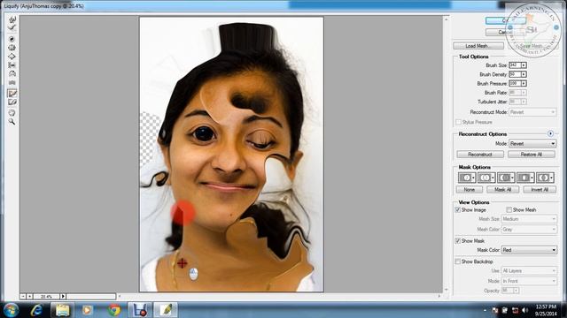Expand the Reconstruct Options flyout arrow
This screenshot has height=318, width=567.
pyautogui.click(x=550, y=133)
